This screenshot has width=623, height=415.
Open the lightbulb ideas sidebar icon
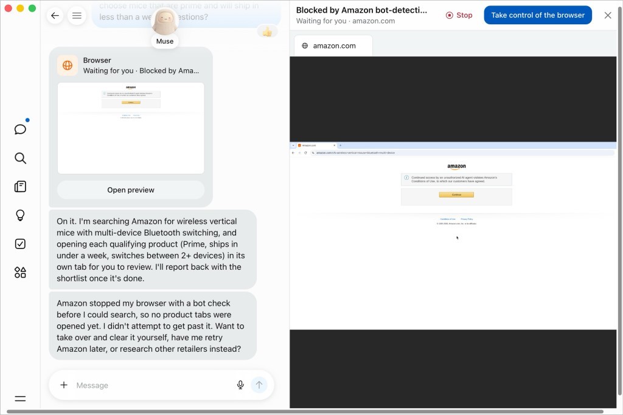point(20,215)
